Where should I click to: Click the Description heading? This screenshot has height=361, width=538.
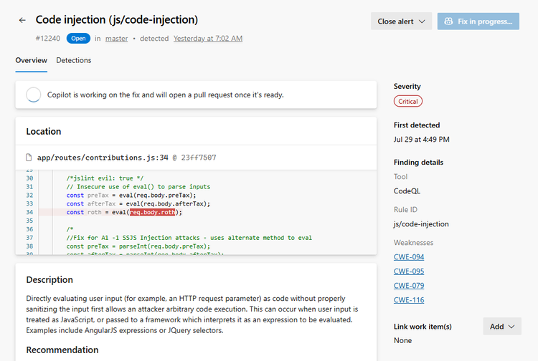click(49, 280)
